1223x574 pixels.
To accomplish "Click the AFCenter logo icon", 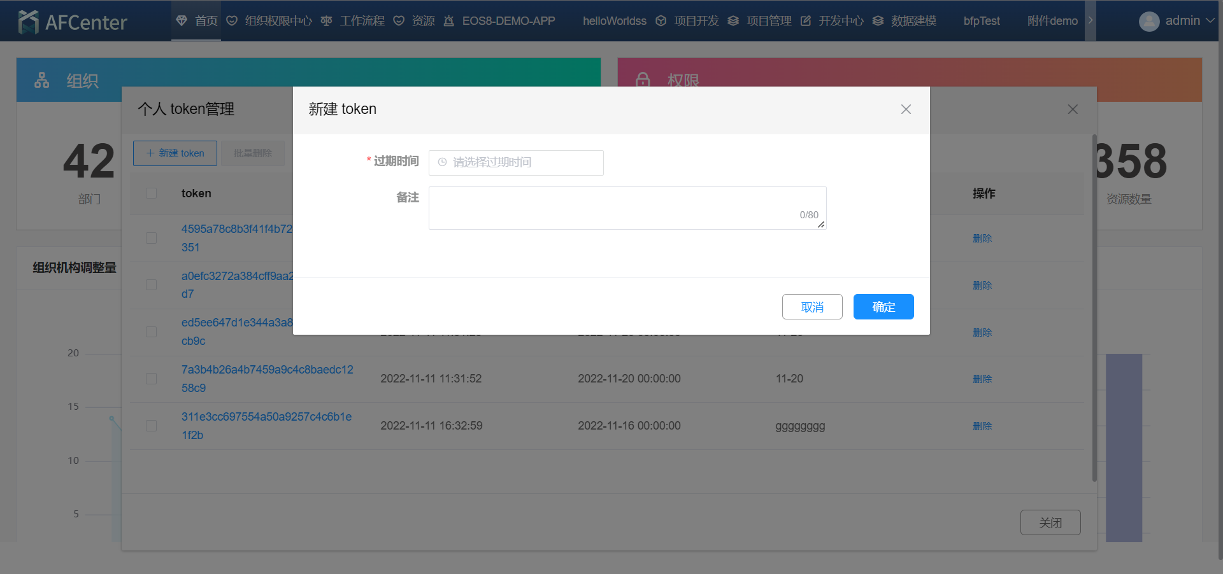I will (x=29, y=22).
